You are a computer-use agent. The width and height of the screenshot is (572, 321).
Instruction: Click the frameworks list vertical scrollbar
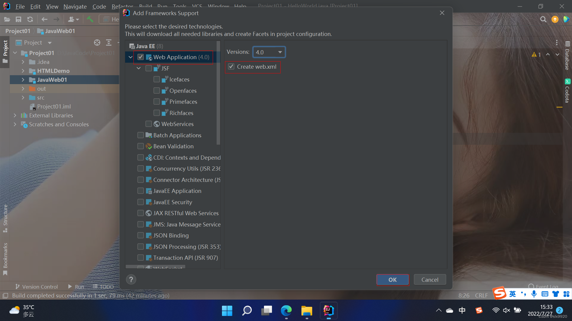218,93
